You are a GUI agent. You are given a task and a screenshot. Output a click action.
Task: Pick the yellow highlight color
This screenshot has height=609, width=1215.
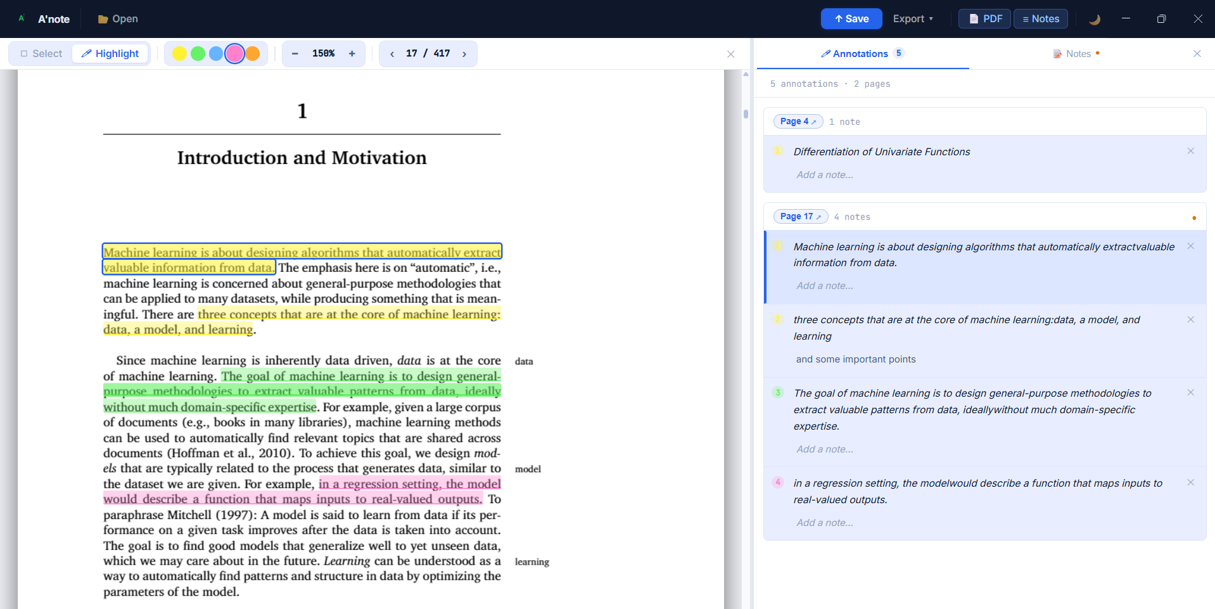(x=179, y=54)
